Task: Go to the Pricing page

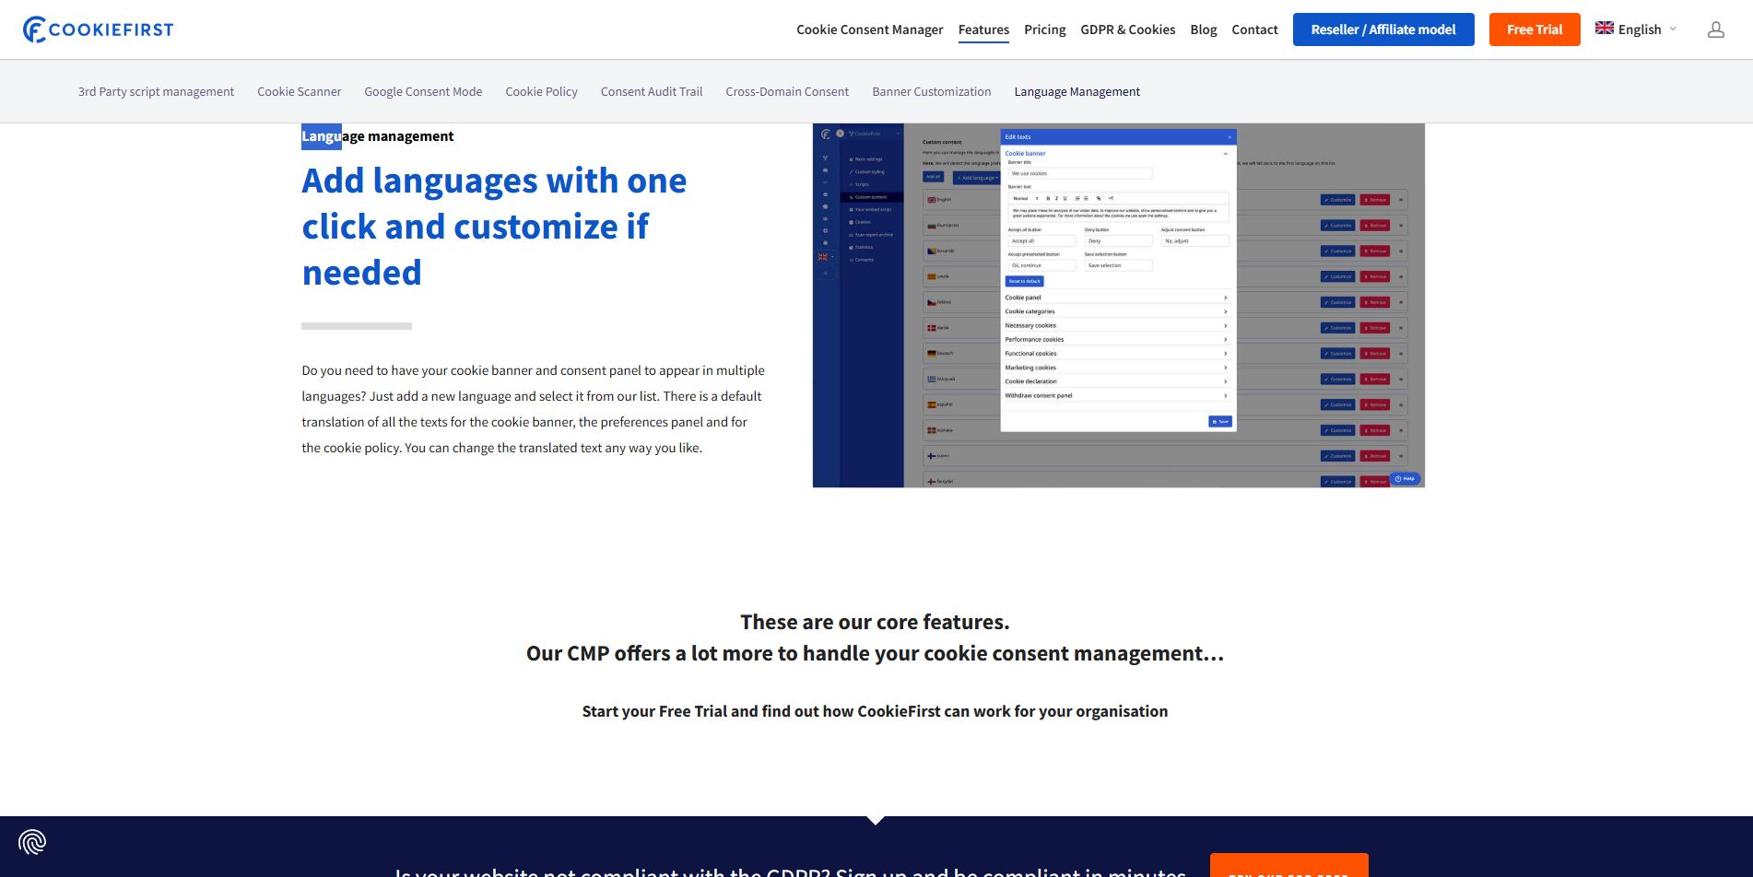Action: pos(1044,29)
